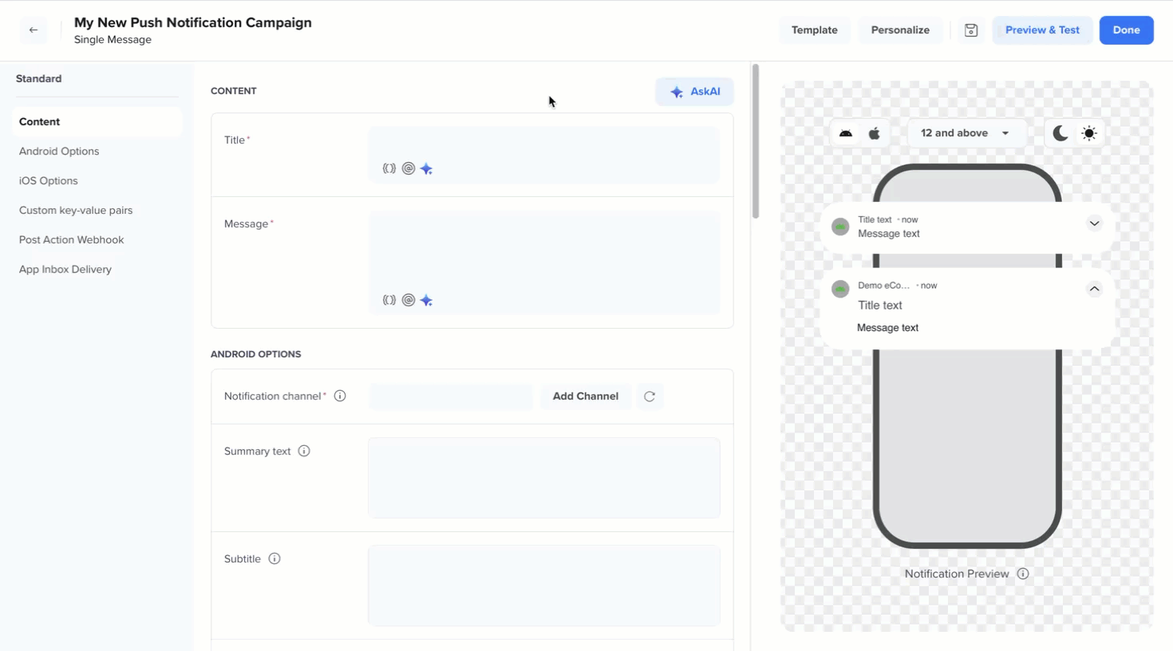The image size is (1173, 651).
Task: Open Custom key-value pairs section
Action: pyautogui.click(x=76, y=211)
